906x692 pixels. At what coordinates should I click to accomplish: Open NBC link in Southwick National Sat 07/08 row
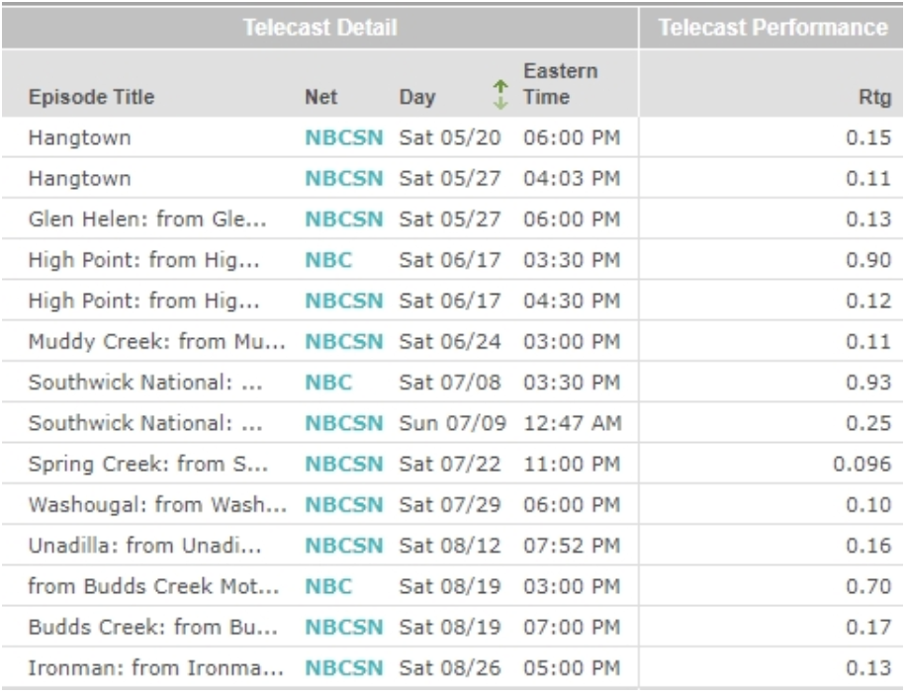[x=328, y=382]
